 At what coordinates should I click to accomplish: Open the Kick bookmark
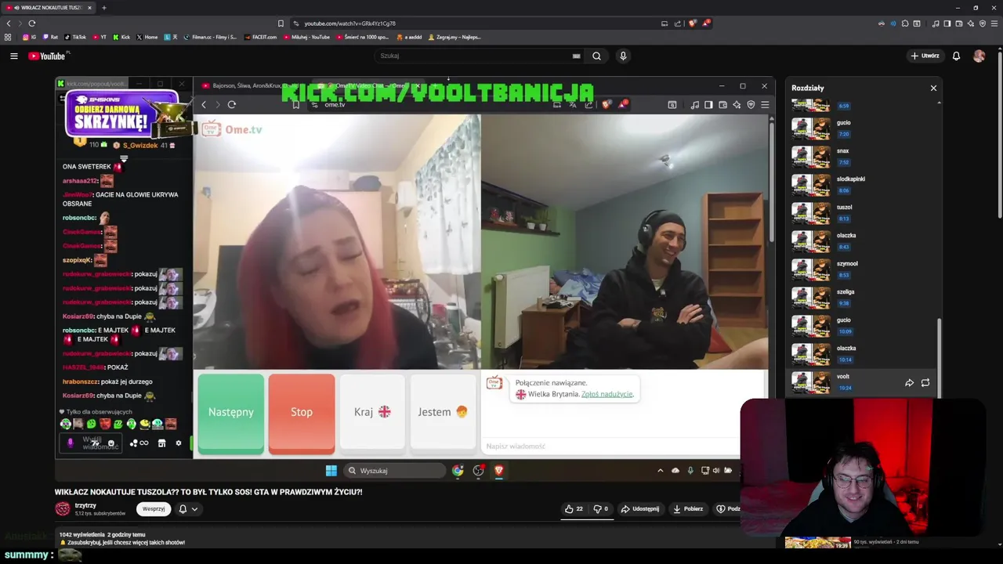(x=121, y=37)
